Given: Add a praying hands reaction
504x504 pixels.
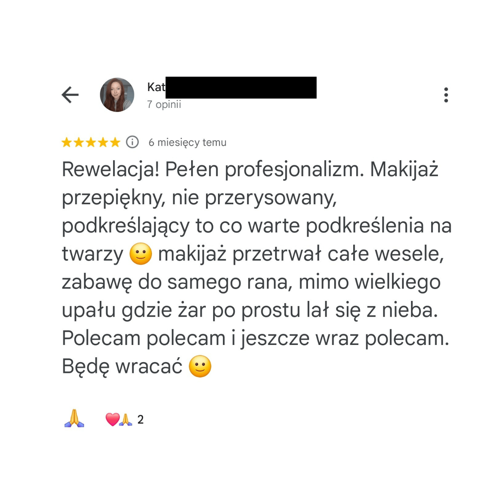Looking at the screenshot, I should click(x=74, y=419).
